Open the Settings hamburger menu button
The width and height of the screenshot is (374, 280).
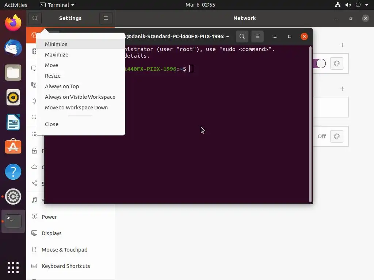(x=106, y=18)
